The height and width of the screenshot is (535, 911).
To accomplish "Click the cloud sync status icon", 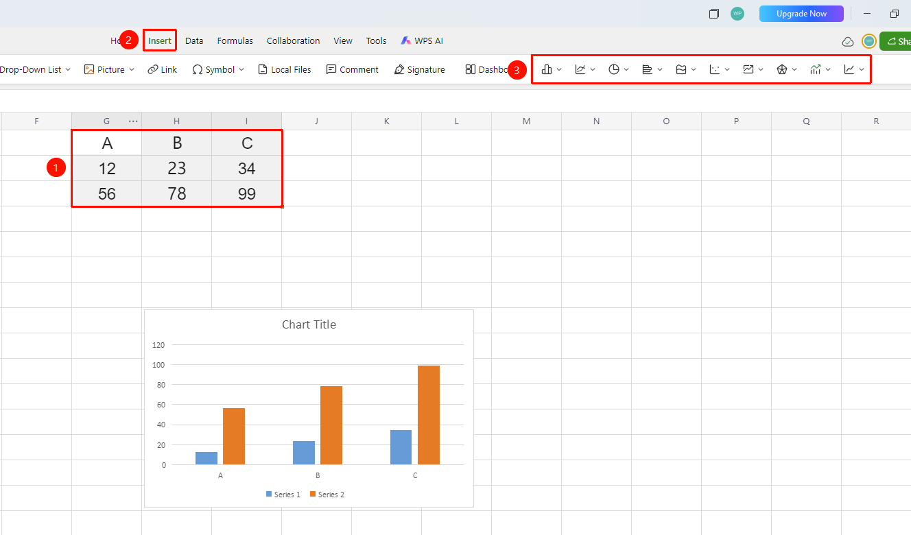I will 848,41.
